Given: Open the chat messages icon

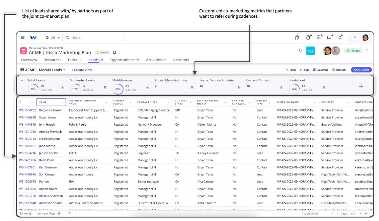Looking at the screenshot, I should point(329,38).
